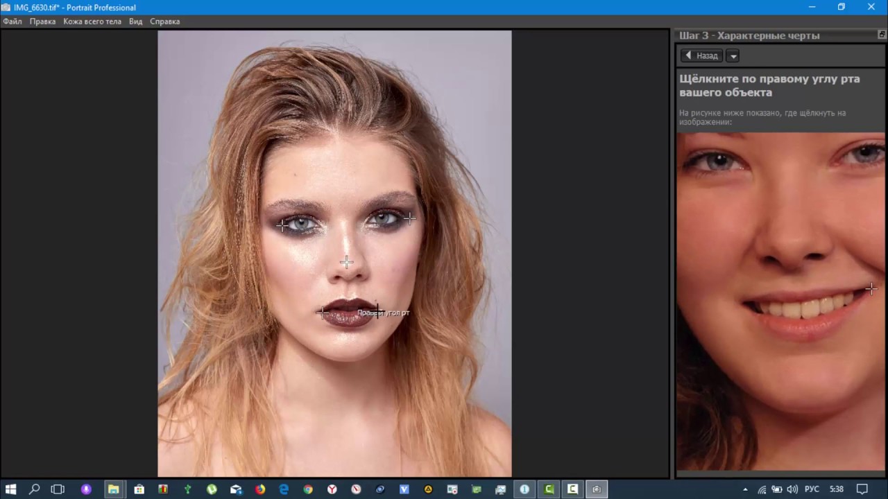Open the Файл menu
This screenshot has width=888, height=499.
point(12,21)
